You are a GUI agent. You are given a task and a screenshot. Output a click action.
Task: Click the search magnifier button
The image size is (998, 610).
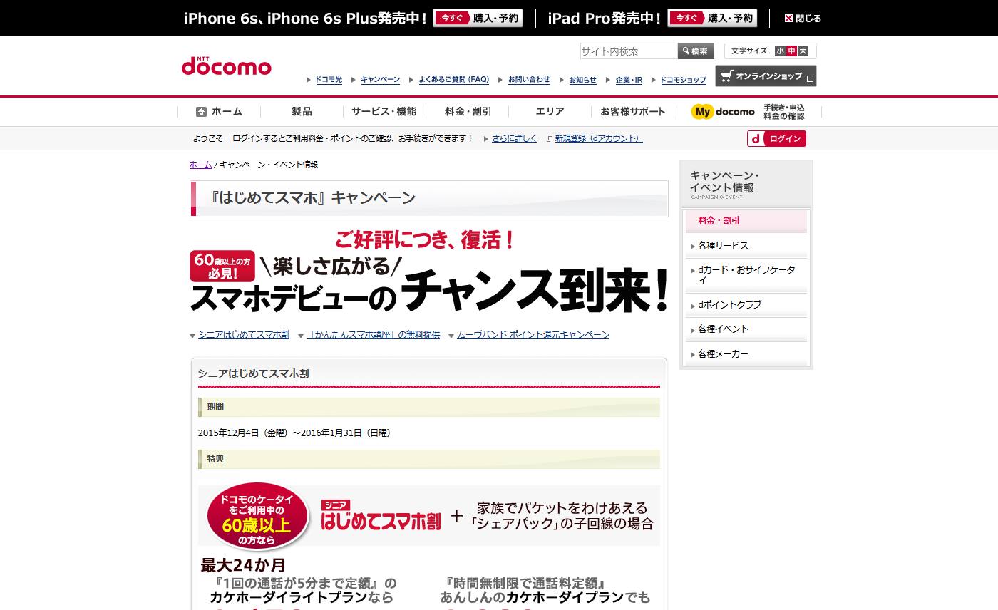pos(696,51)
